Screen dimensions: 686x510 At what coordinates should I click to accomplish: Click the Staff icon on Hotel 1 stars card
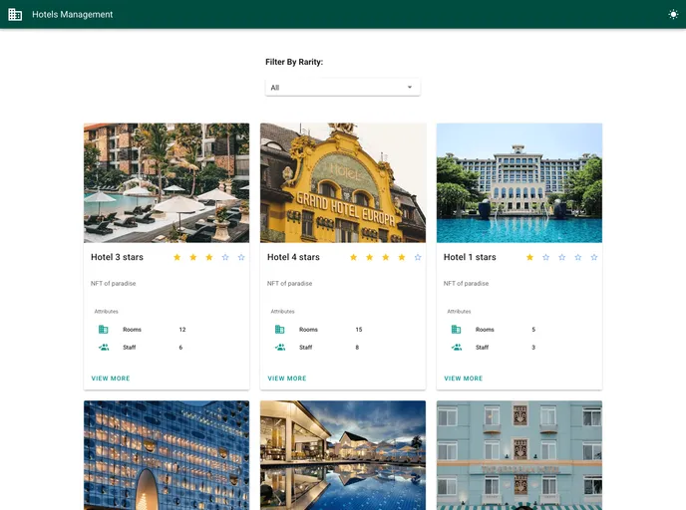pyautogui.click(x=457, y=348)
